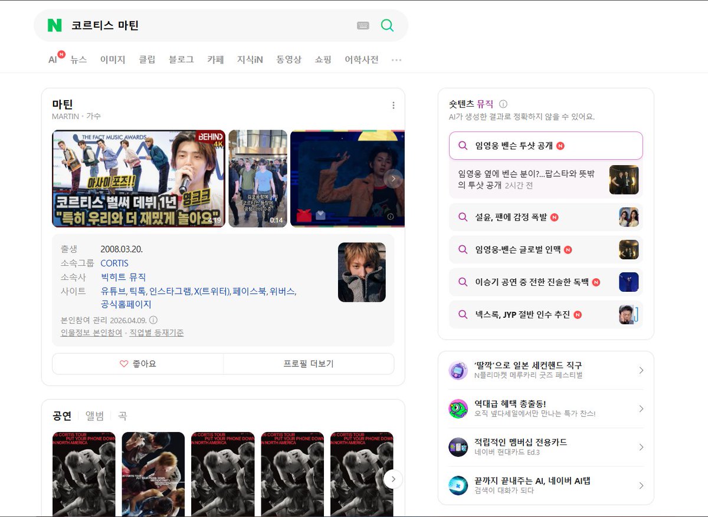Viewport: 708px width, 517px height.
Task: Open the 빅히트 뮤직 agency link
Action: click(x=123, y=277)
